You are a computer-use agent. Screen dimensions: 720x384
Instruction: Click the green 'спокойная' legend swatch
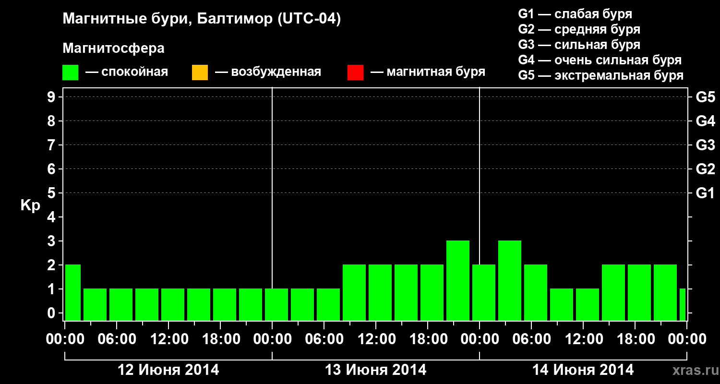pyautogui.click(x=71, y=72)
